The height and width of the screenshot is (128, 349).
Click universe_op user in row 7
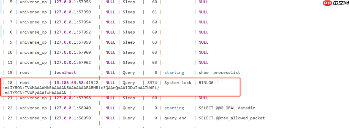point(33,22)
